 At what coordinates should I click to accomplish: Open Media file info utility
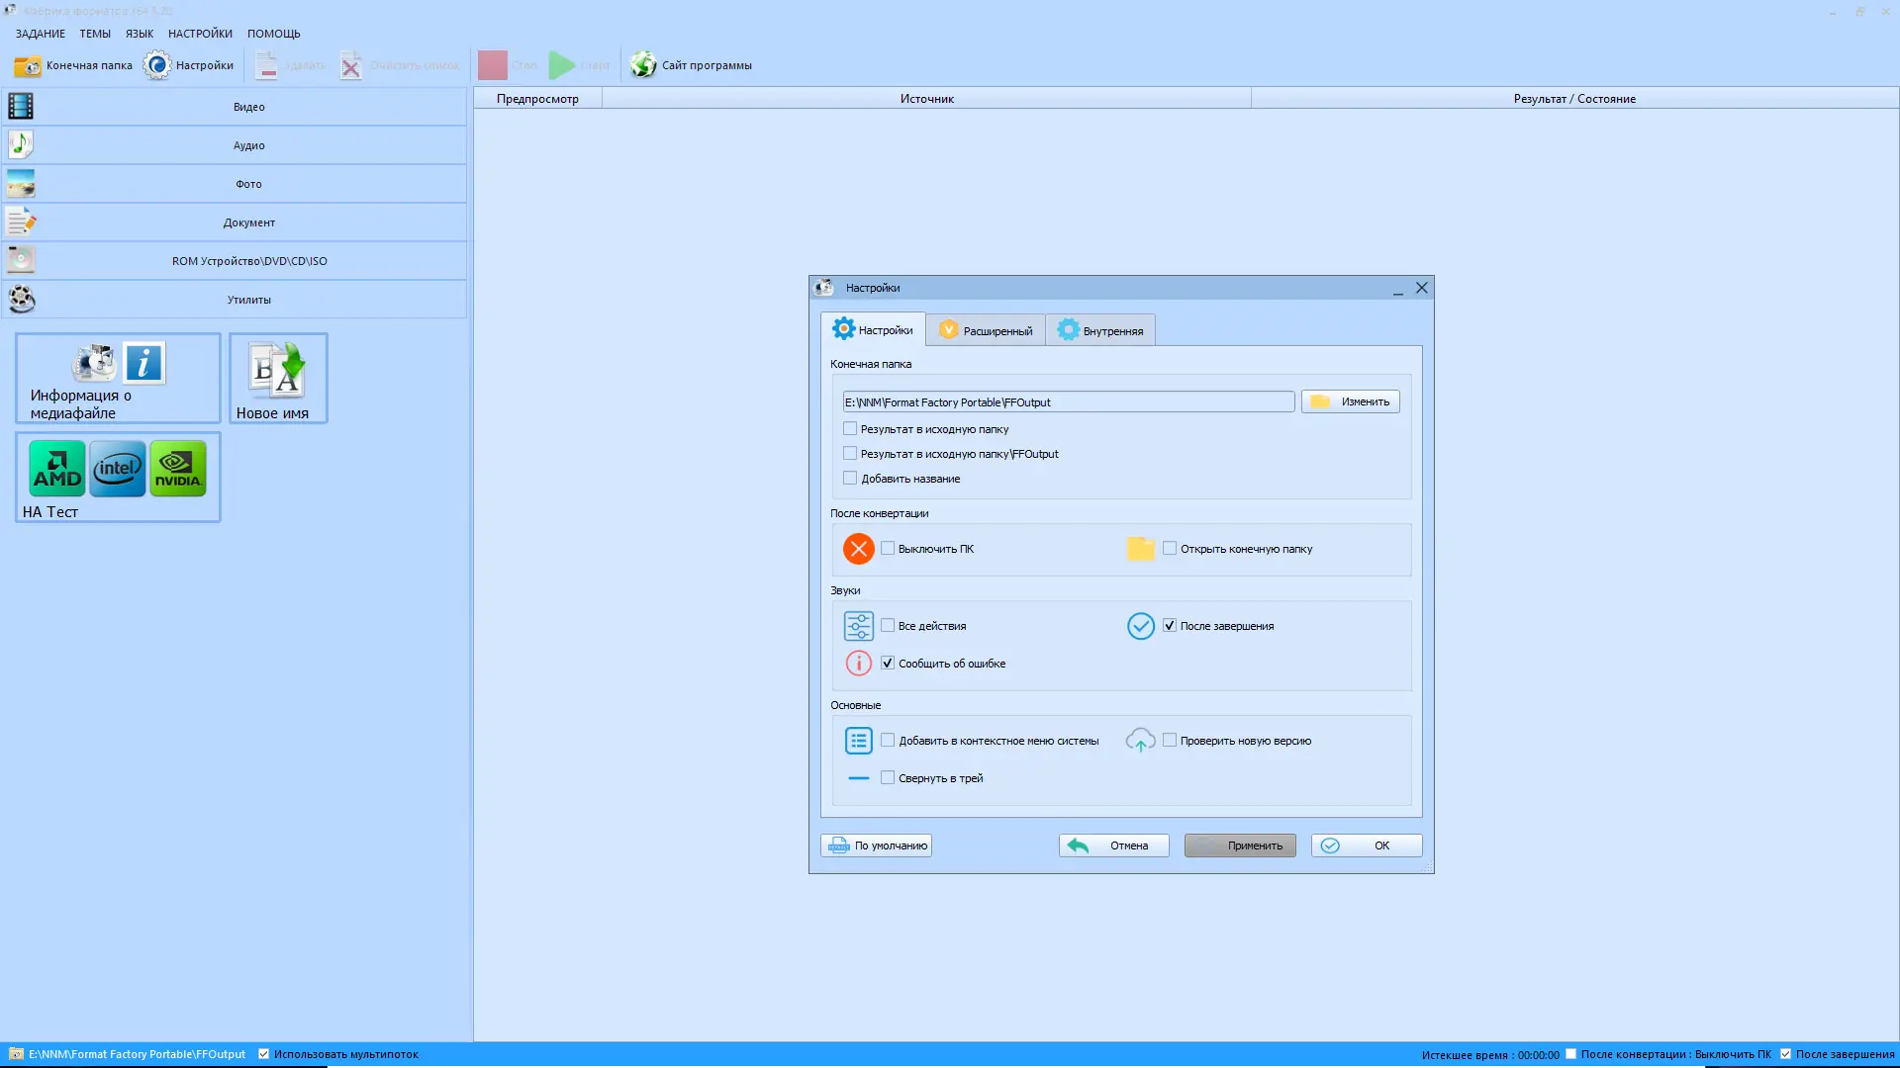point(118,378)
